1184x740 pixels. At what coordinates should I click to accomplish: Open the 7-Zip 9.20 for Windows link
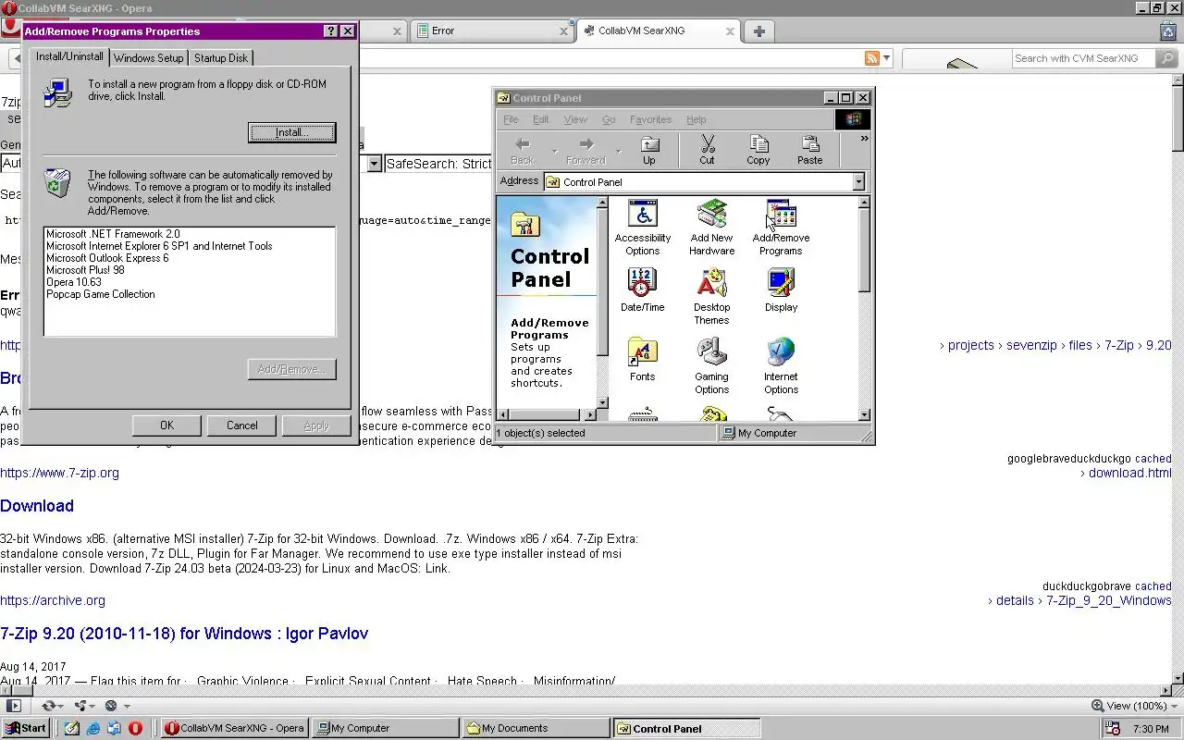(184, 634)
